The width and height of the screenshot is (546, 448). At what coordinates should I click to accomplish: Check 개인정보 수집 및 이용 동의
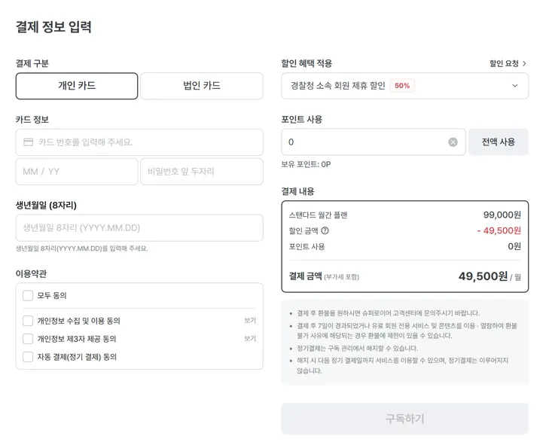pos(28,321)
